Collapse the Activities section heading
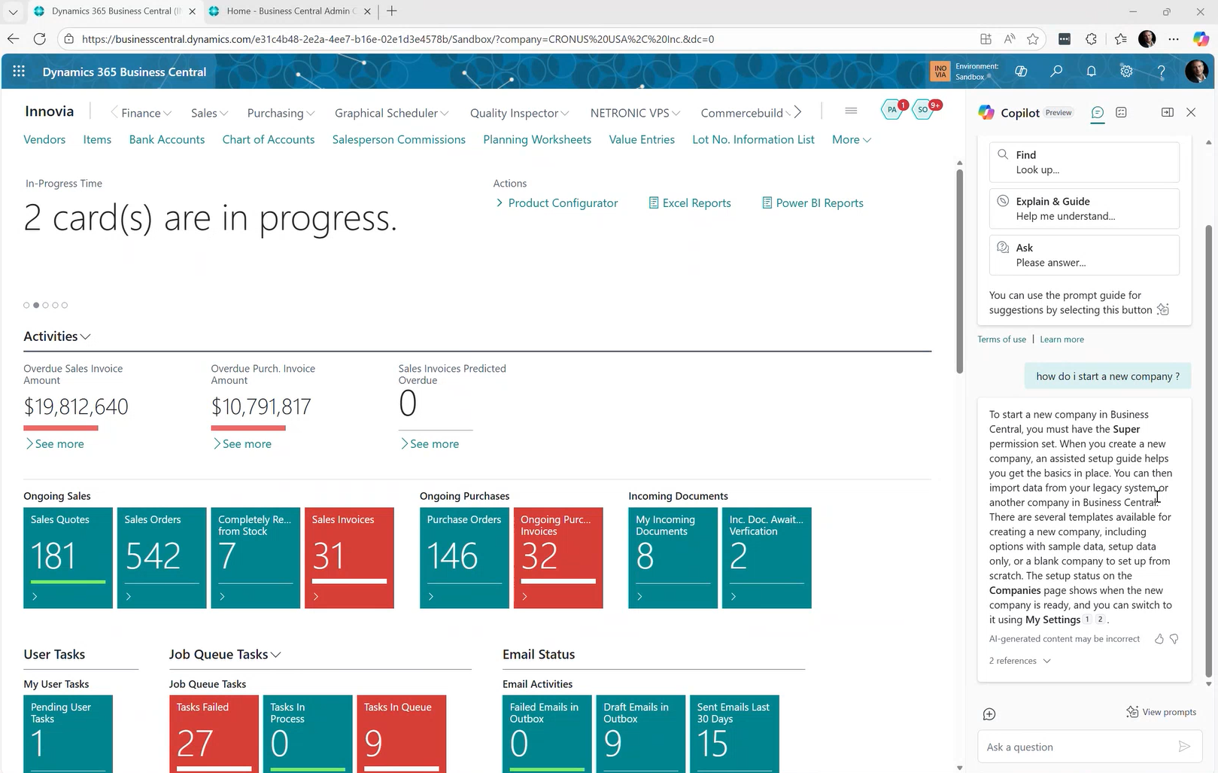This screenshot has width=1218, height=773. point(57,336)
